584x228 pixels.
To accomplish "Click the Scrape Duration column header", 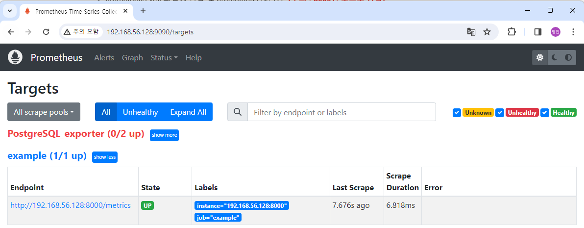I will click(x=402, y=182).
